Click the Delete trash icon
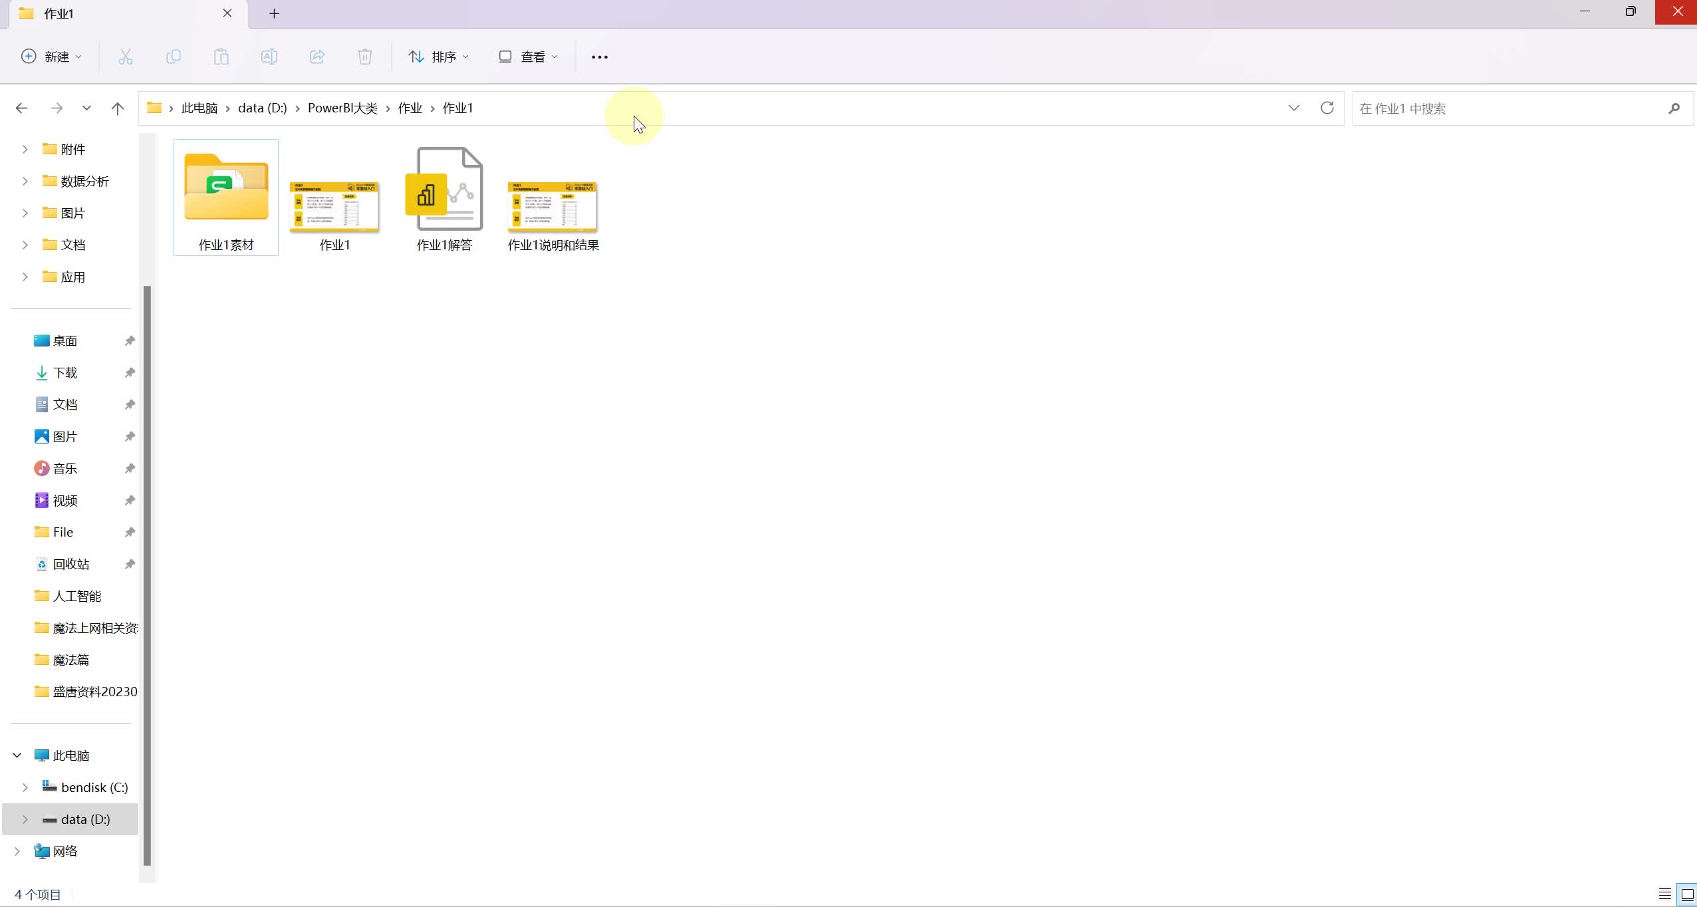 pyautogui.click(x=364, y=57)
